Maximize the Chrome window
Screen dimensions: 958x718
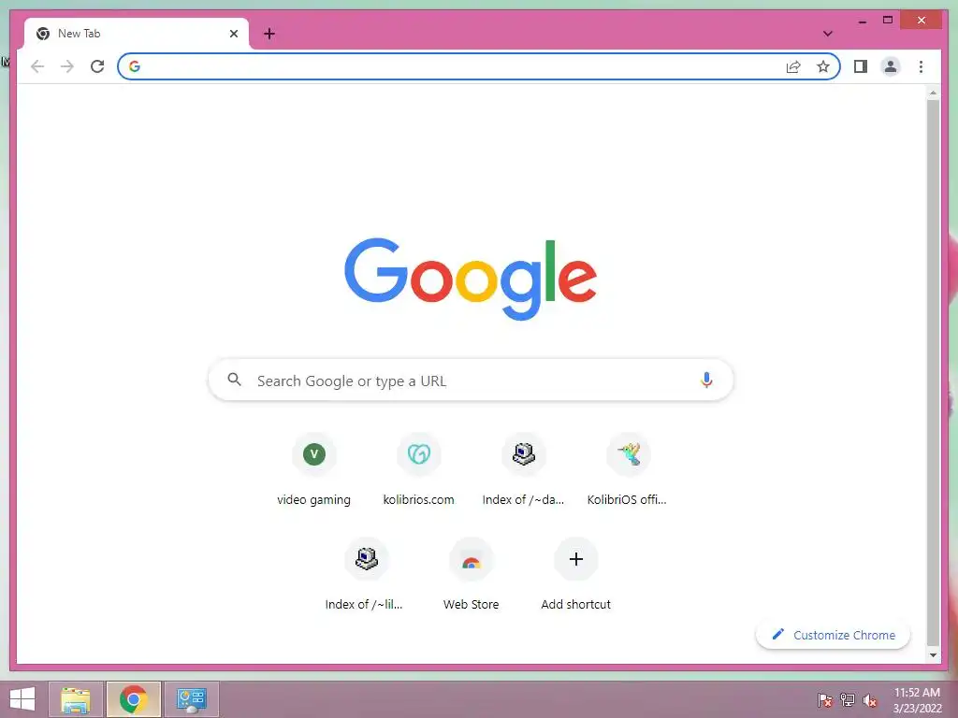click(888, 21)
